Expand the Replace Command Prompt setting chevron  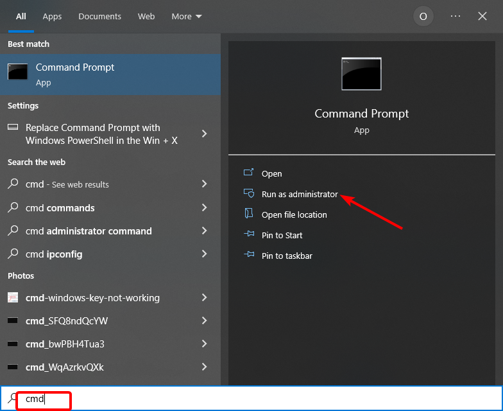coord(204,134)
